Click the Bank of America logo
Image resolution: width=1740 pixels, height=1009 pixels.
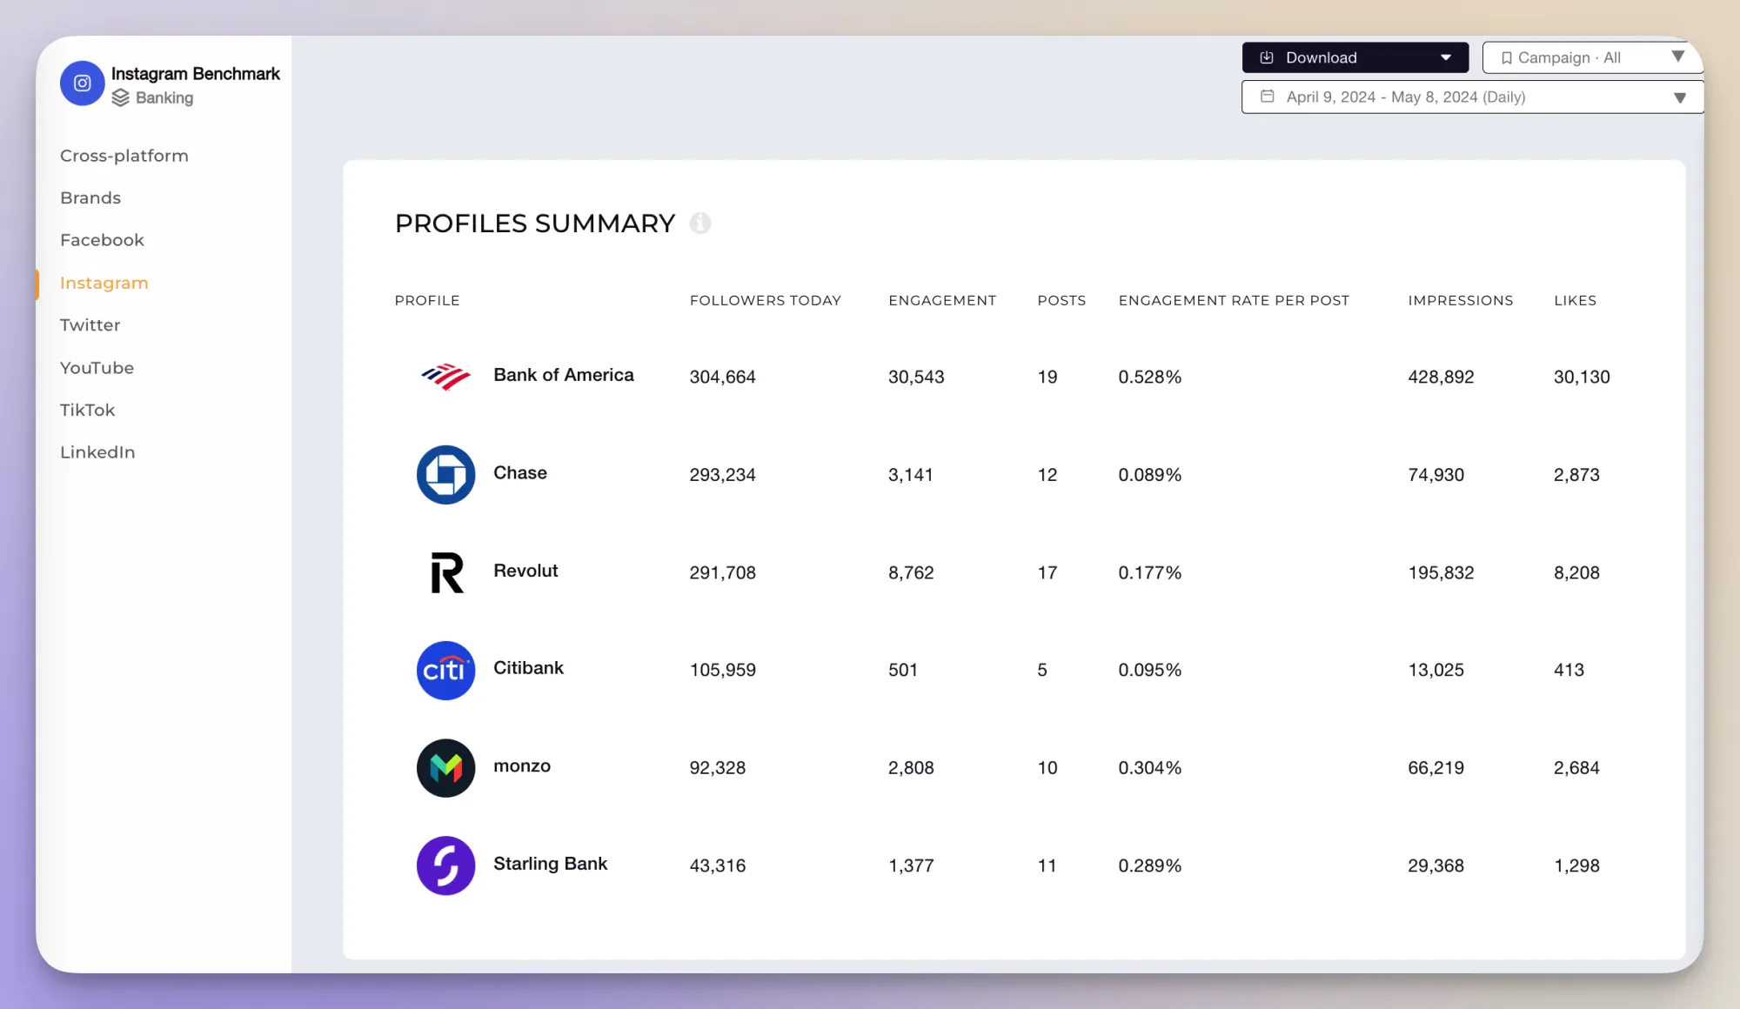(446, 377)
